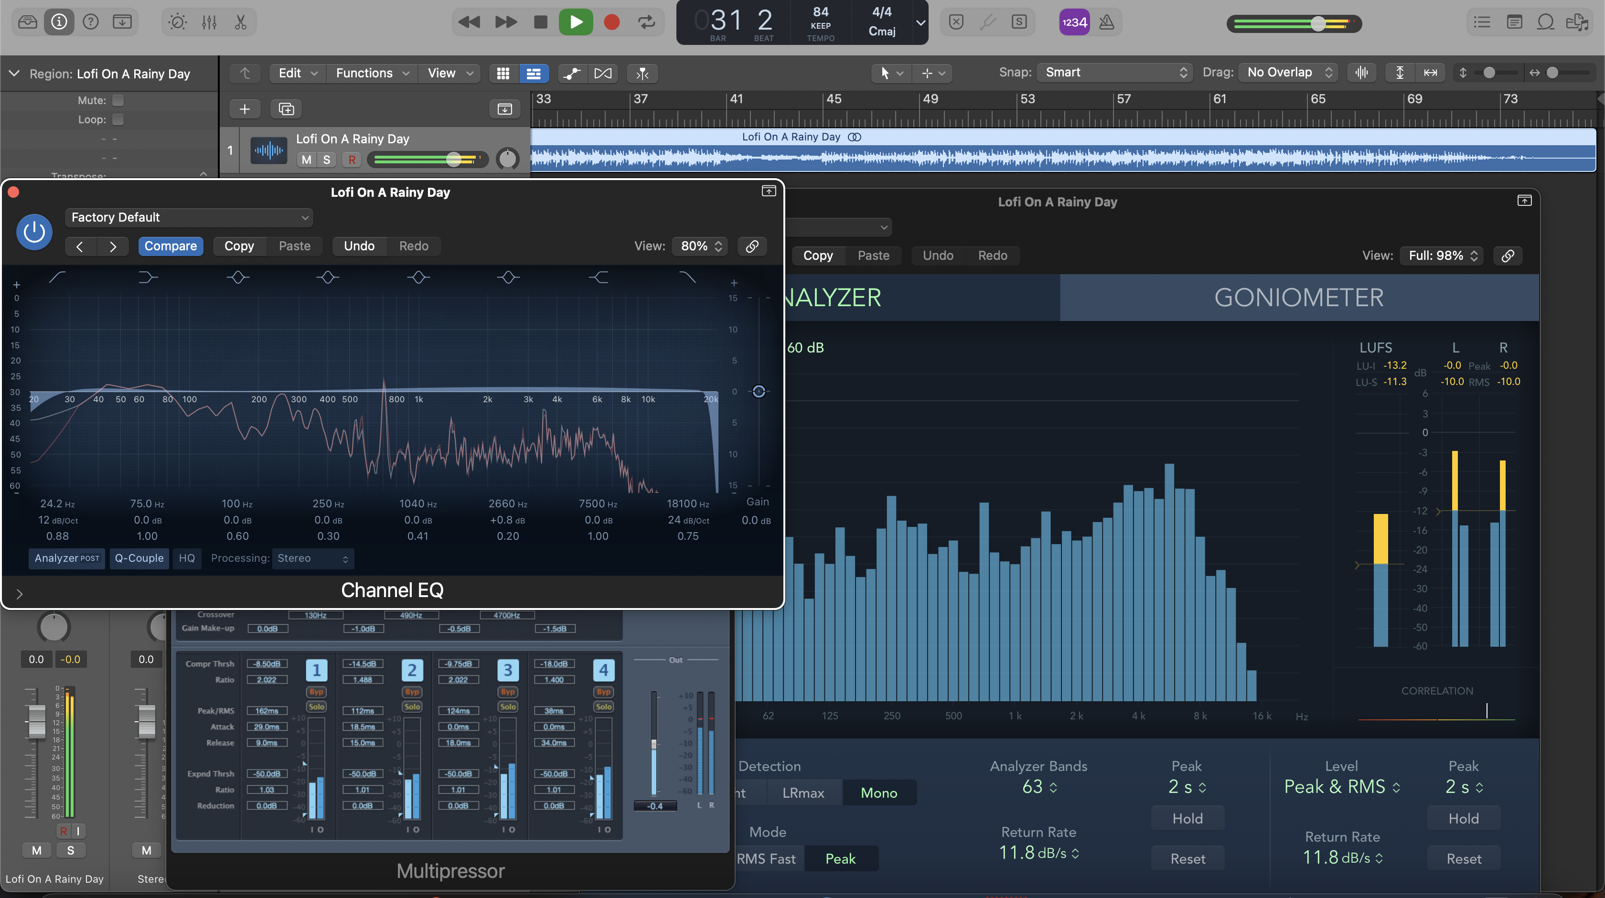
Task: Select Mono detection in MultiMeter
Action: 878,793
